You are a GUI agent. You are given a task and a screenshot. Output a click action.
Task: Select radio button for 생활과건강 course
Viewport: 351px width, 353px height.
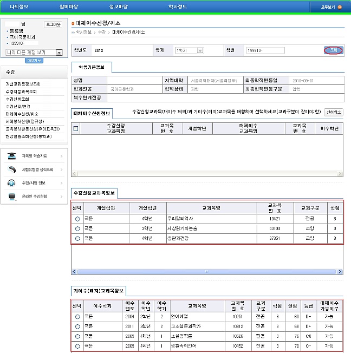pos(77,238)
